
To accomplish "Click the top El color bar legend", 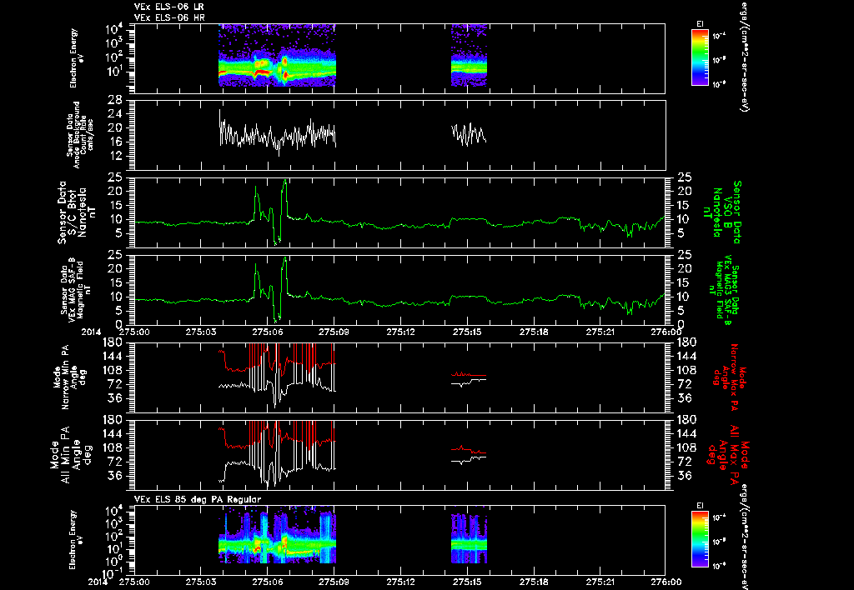I will pyautogui.click(x=700, y=57).
